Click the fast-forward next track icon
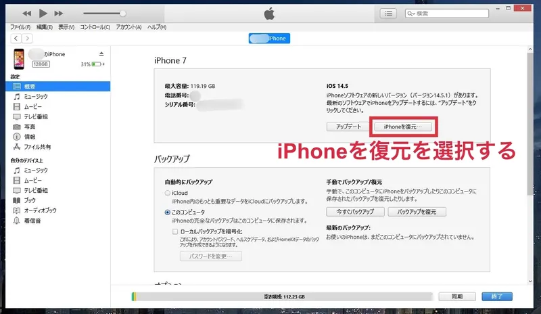Screen dimensions: 541x314 click(x=60, y=13)
